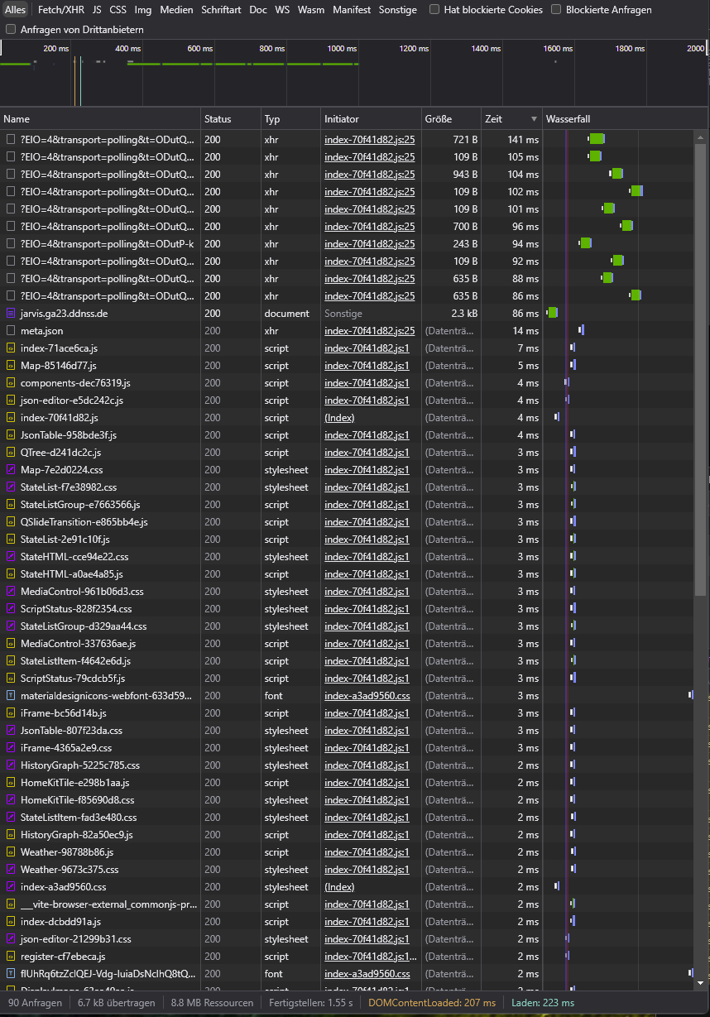Image resolution: width=710 pixels, height=1017 pixels.
Task: Filter by Sonstige type
Action: [x=398, y=10]
